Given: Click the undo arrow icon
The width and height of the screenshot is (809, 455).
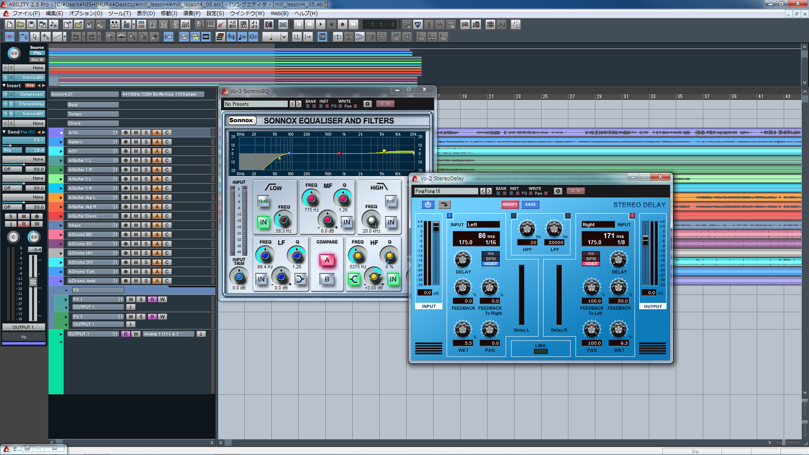Looking at the screenshot, I should point(76,37).
